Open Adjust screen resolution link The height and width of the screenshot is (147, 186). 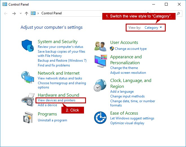pyautogui.click(x=128, y=73)
